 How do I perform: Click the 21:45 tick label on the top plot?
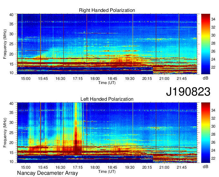pos(182,79)
